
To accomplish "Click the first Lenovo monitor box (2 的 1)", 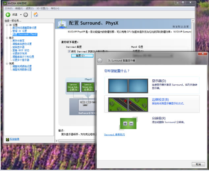I will (73, 87).
